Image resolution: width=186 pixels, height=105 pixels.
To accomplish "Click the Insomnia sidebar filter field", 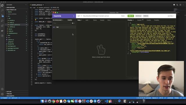I will pos(62,23).
